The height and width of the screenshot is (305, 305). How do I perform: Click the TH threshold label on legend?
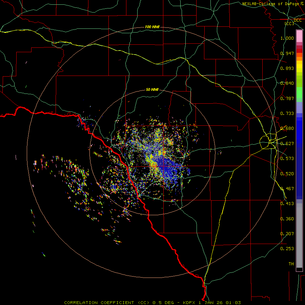pos(291,264)
